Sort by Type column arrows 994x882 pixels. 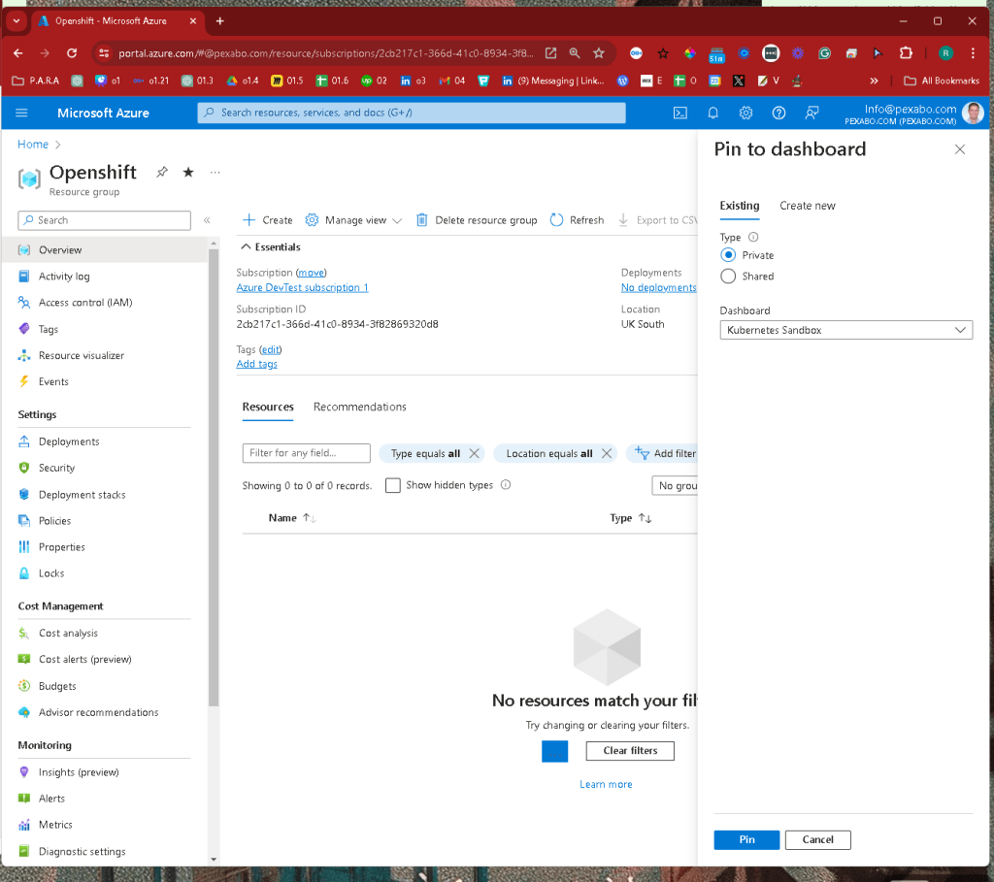tap(646, 518)
